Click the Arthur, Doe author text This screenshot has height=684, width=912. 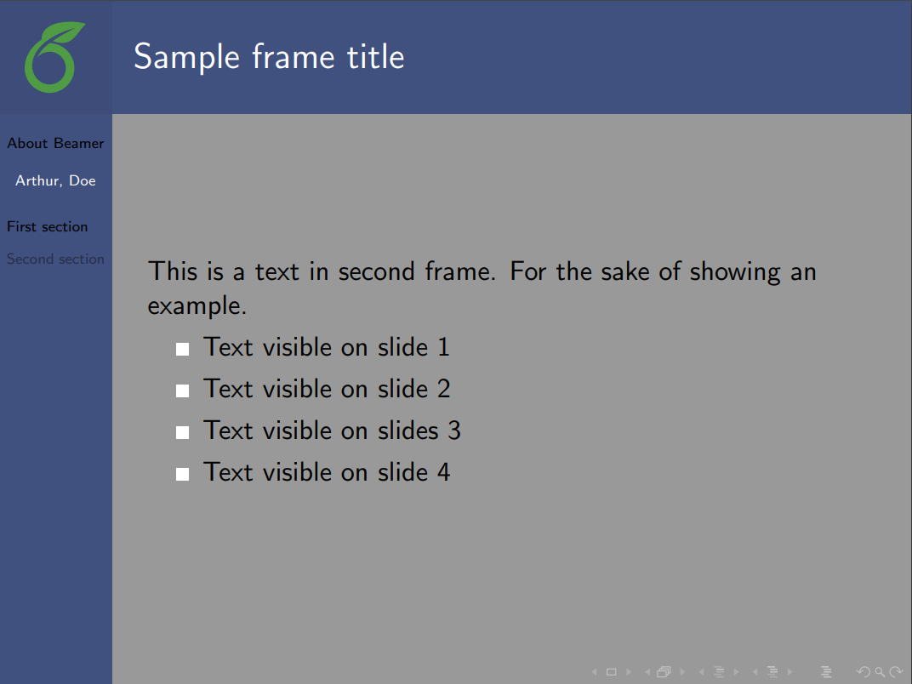coord(55,180)
